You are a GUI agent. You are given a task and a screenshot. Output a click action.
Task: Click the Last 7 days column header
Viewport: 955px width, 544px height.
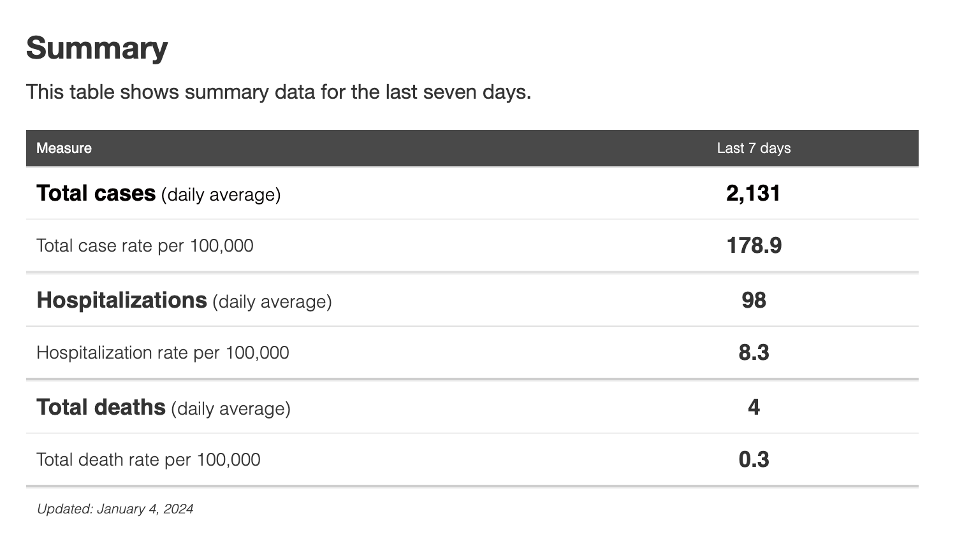click(754, 148)
